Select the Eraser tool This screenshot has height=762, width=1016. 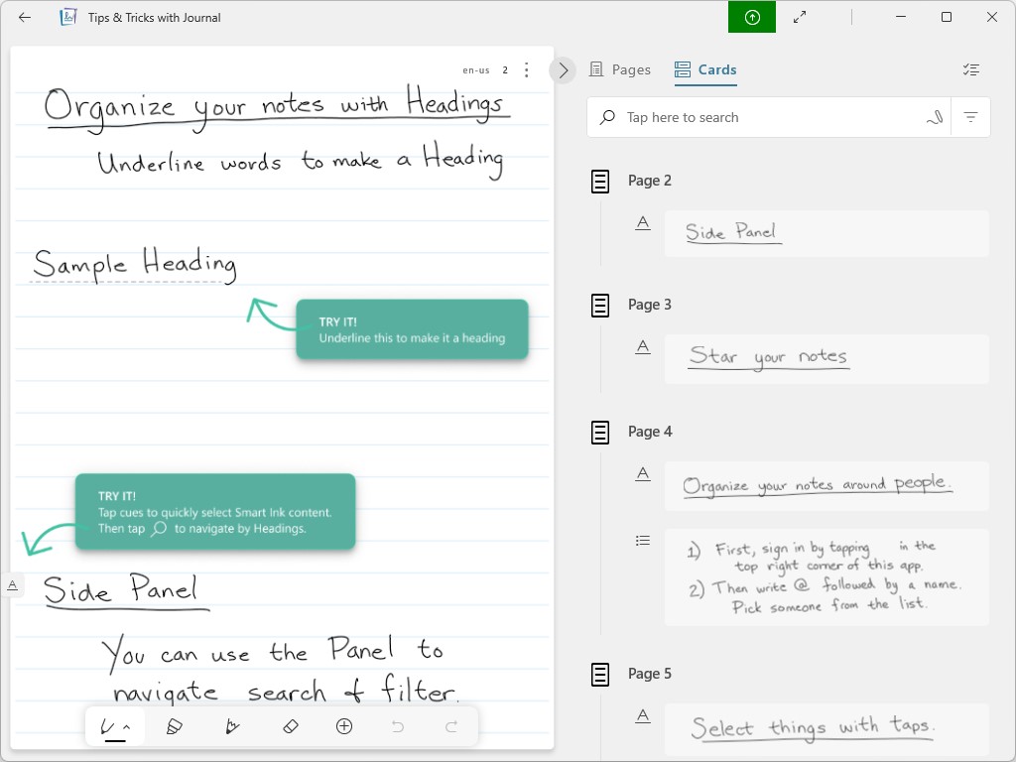click(291, 727)
